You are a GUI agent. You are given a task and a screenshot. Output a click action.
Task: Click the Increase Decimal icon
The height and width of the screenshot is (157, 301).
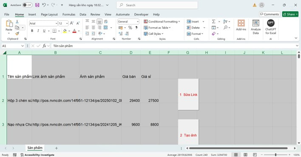[121, 34]
